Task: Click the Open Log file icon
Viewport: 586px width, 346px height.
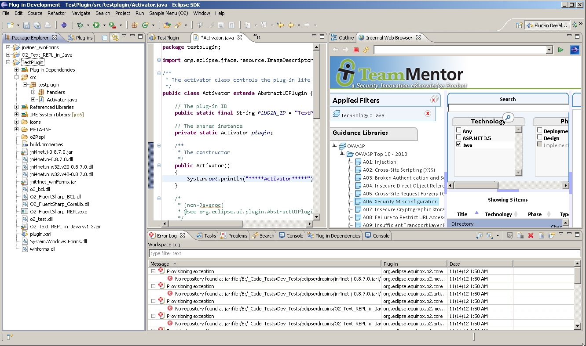Action: tap(541, 235)
